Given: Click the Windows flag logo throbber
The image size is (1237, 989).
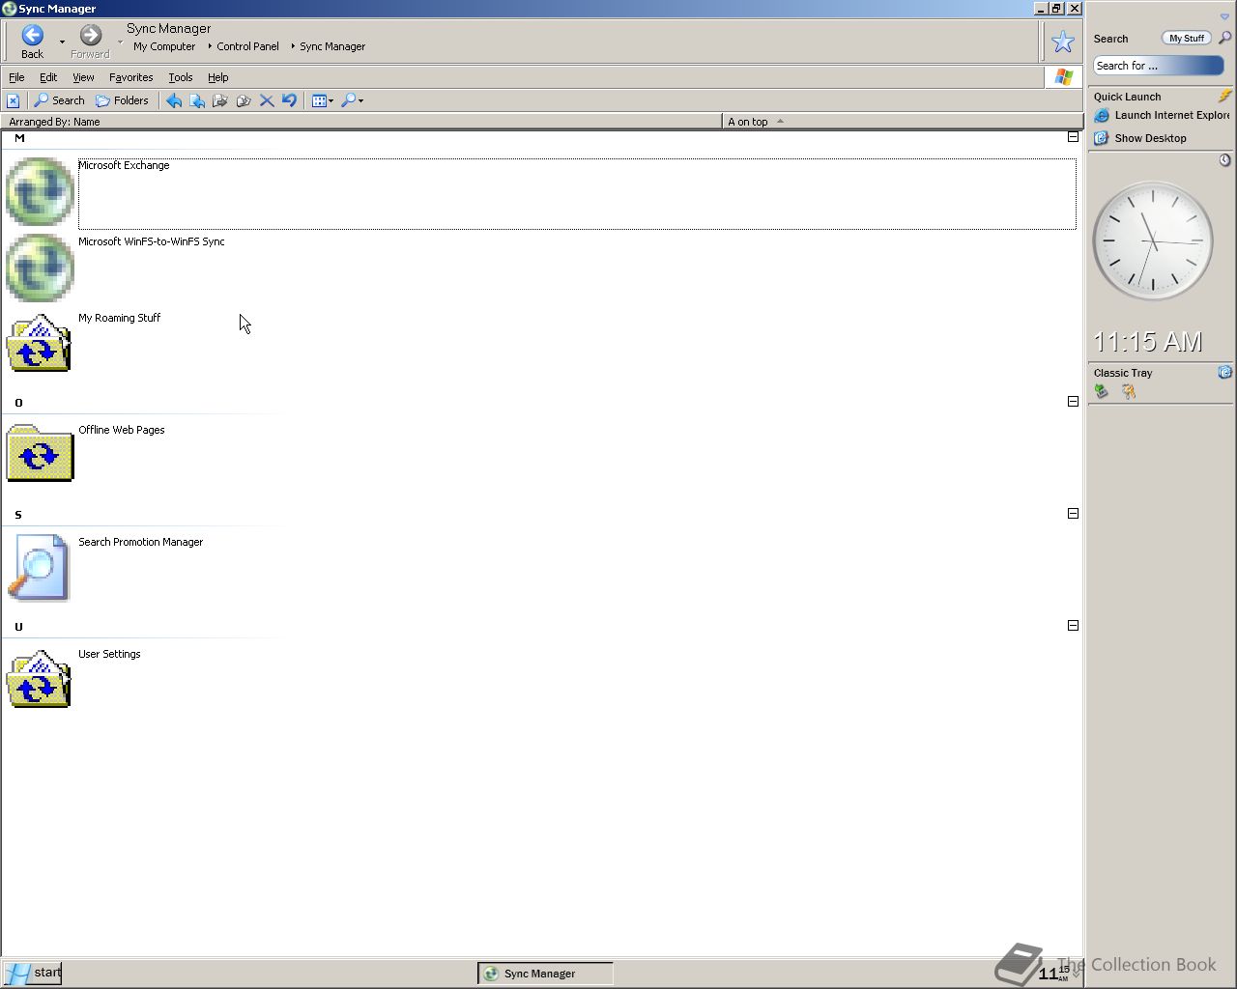Looking at the screenshot, I should point(1064,77).
